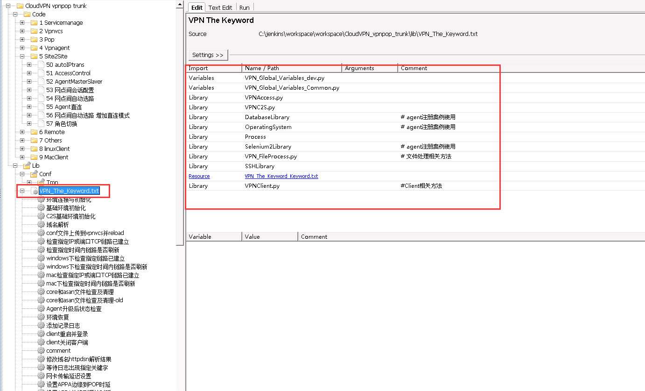Click the Arguments column header
645x391 pixels.
tap(370, 68)
